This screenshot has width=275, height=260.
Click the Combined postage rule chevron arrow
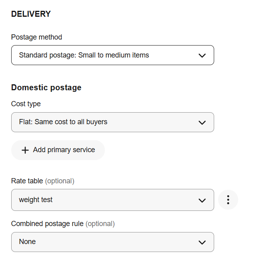coord(202,242)
